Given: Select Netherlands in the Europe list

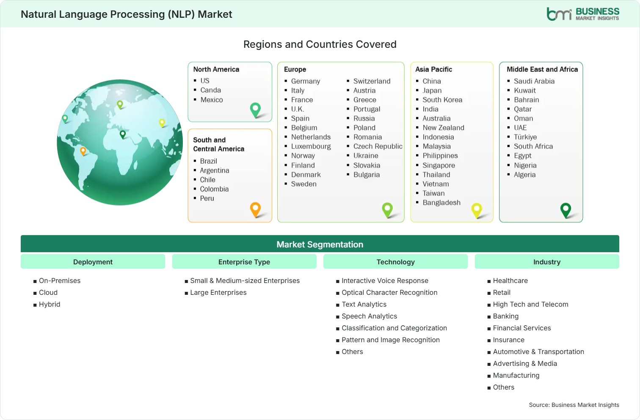Looking at the screenshot, I should 311,137.
